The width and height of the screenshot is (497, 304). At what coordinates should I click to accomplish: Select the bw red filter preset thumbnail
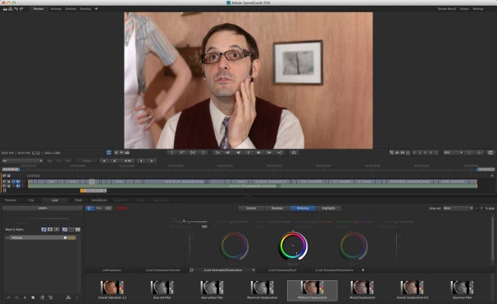pos(162,288)
